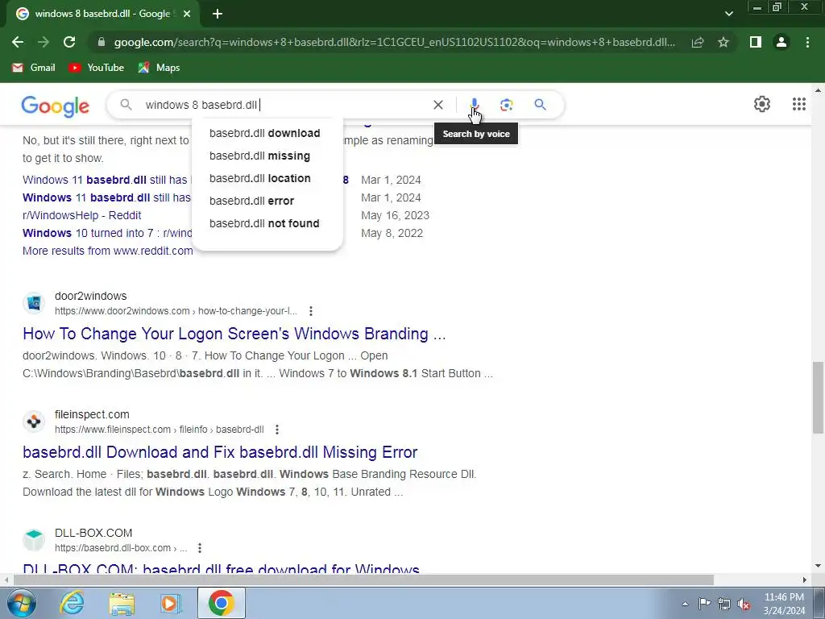Launch Internet Explorer from taskbar

pyautogui.click(x=72, y=603)
